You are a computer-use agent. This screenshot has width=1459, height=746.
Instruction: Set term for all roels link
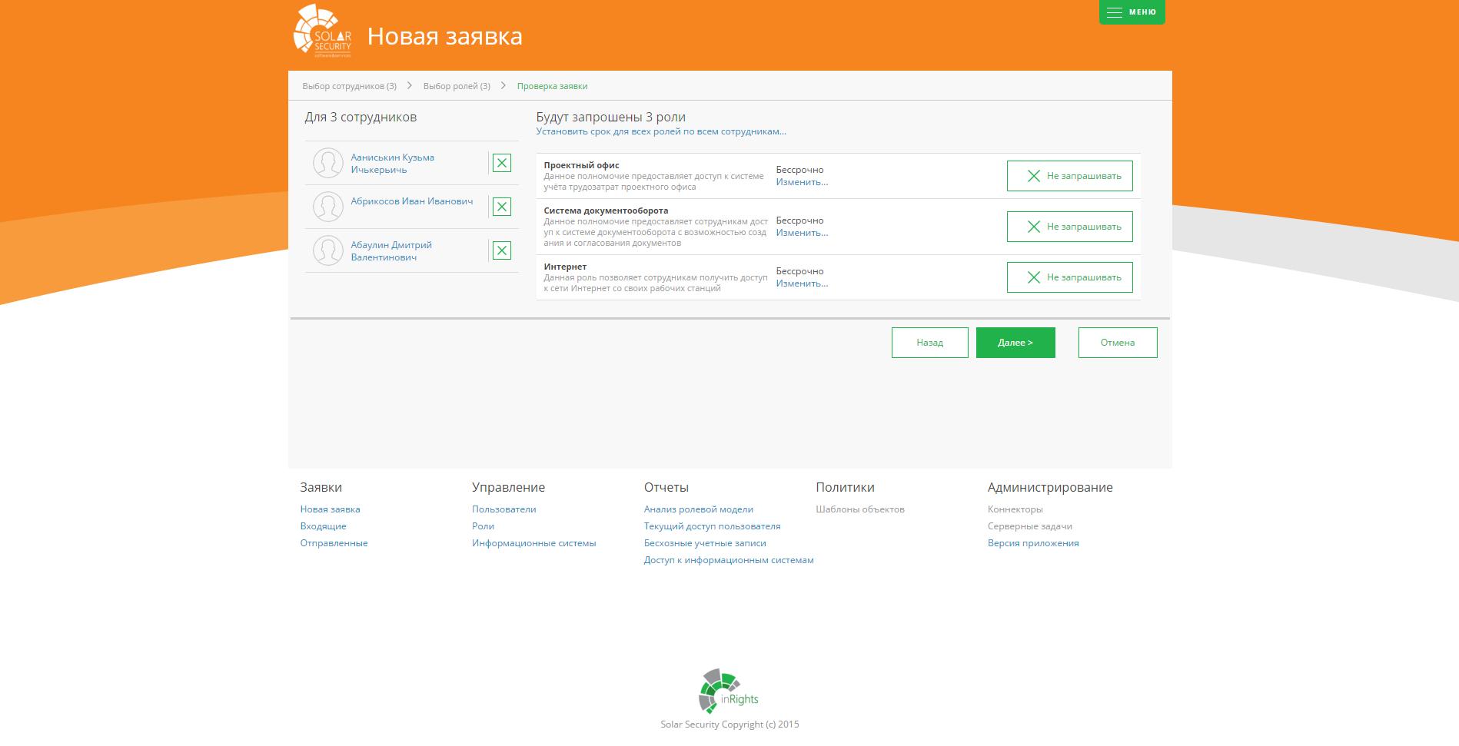coord(661,131)
